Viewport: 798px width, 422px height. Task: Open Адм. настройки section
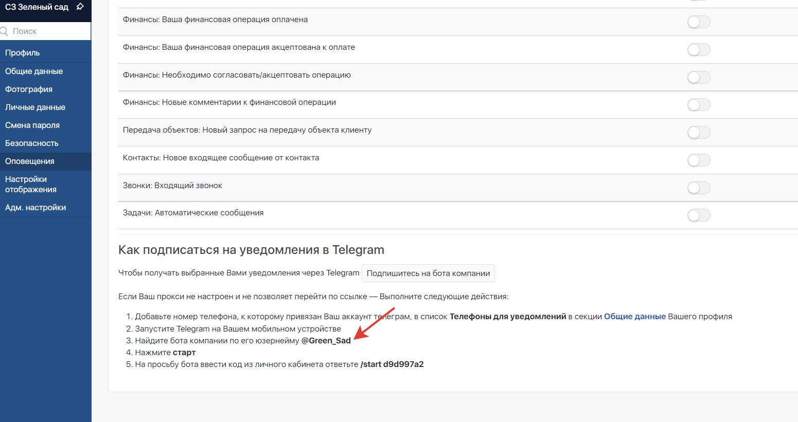coord(36,208)
